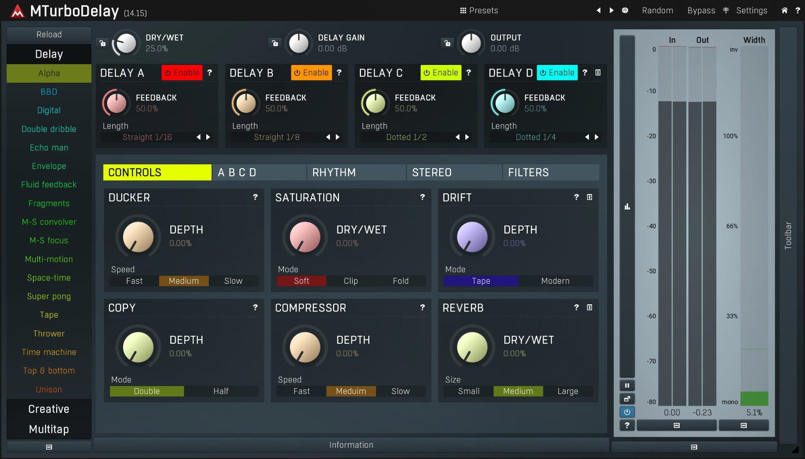Viewport: 805px width, 459px height.
Task: Set Saturation mode to Clip
Action: (x=351, y=281)
